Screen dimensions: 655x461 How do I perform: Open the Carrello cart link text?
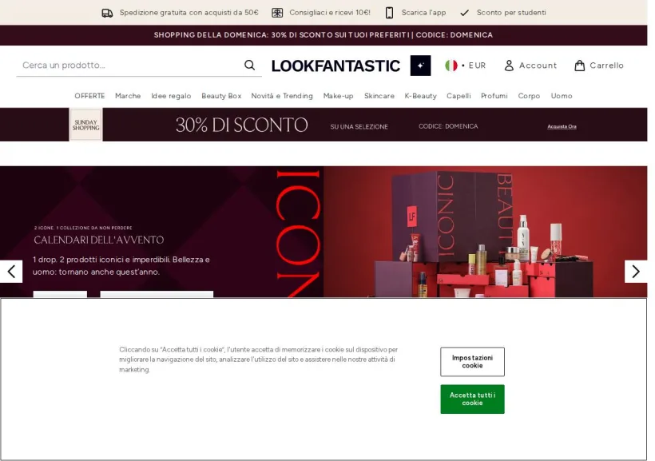606,66
